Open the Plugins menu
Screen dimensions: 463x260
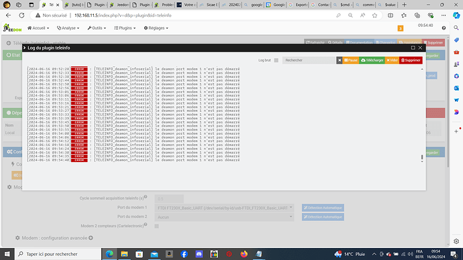pos(125,28)
